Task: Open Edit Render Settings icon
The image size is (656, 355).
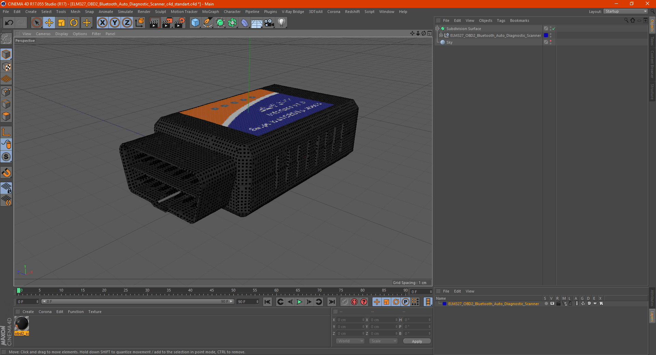Action: pos(180,23)
